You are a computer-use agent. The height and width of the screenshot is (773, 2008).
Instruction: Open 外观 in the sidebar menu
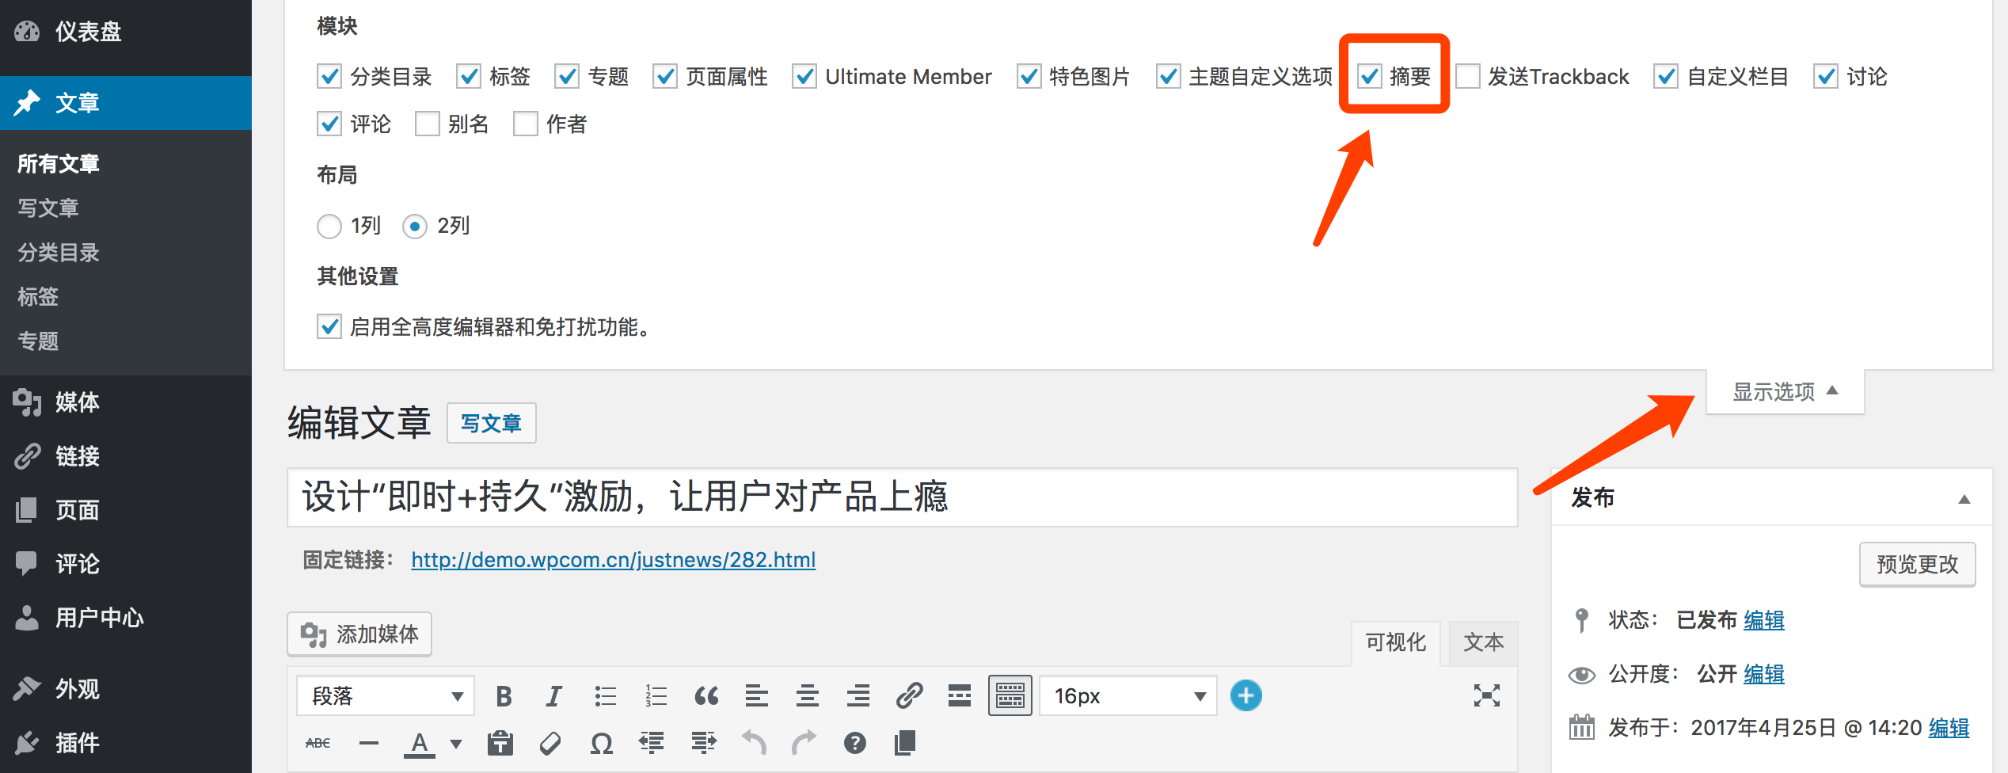[126, 689]
